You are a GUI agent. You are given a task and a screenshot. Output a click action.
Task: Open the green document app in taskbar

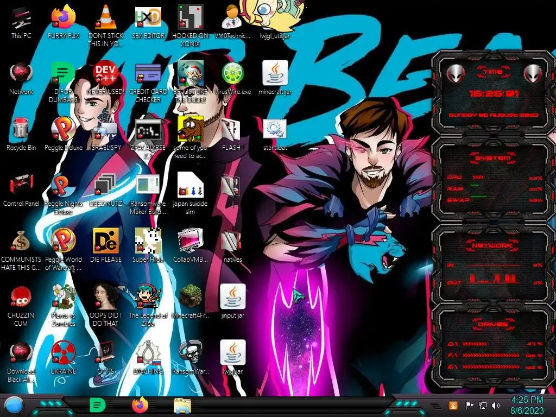97,405
